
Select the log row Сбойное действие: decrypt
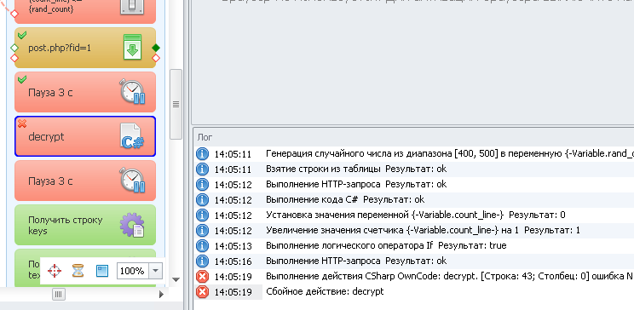tap(414, 292)
